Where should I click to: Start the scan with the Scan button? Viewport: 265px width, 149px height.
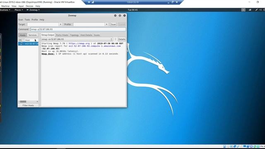coord(113,24)
